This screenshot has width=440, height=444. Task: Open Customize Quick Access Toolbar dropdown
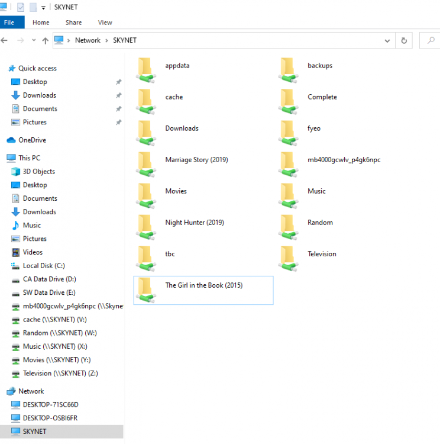coord(43,8)
